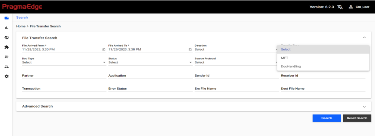Expand the Advanced Search panel
The height and width of the screenshot is (136, 375).
(x=364, y=106)
